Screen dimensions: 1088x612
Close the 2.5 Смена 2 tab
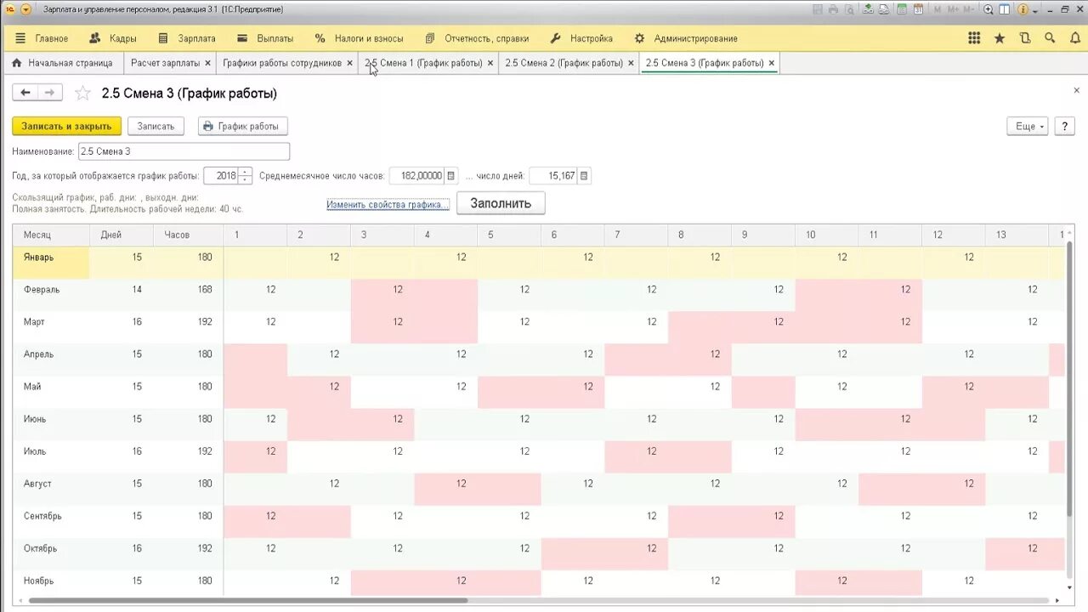coord(631,63)
